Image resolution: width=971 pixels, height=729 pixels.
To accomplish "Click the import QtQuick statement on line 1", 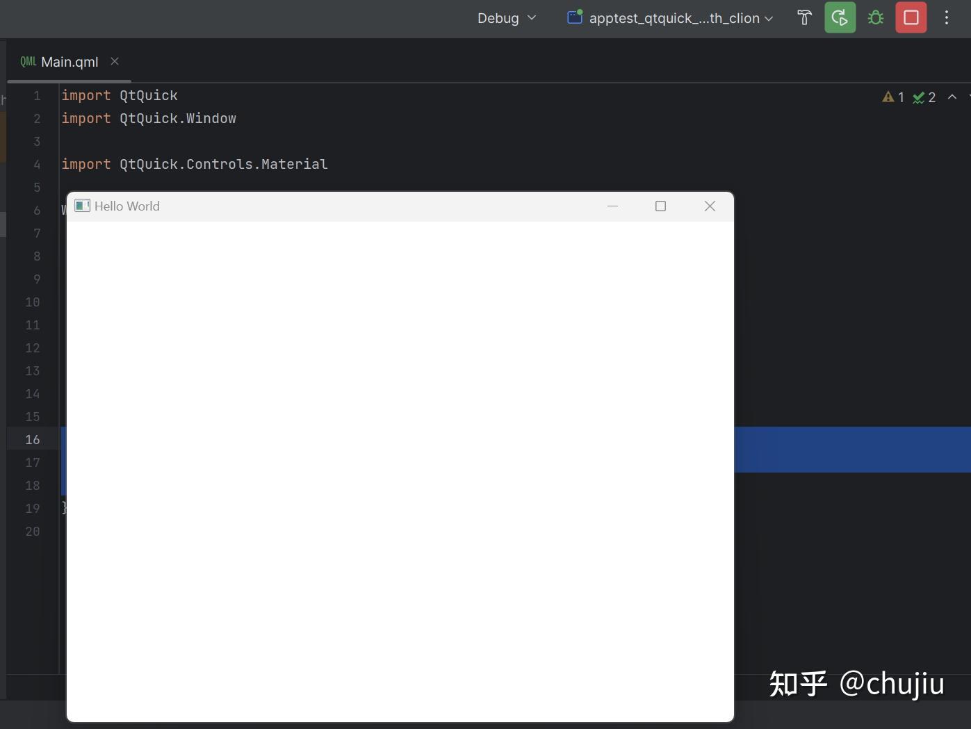I will (120, 95).
